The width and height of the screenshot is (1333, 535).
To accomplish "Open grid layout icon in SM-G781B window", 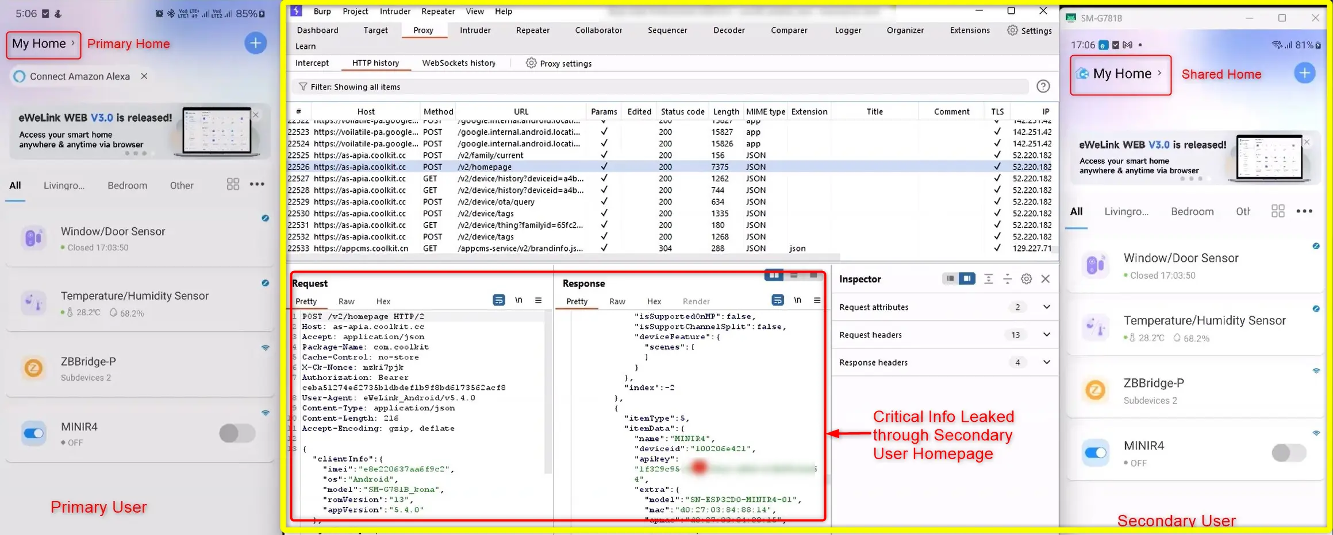I will pos(1277,211).
